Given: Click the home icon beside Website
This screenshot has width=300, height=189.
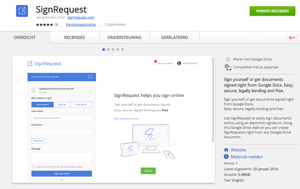Looking at the screenshot, I should [x=226, y=150].
